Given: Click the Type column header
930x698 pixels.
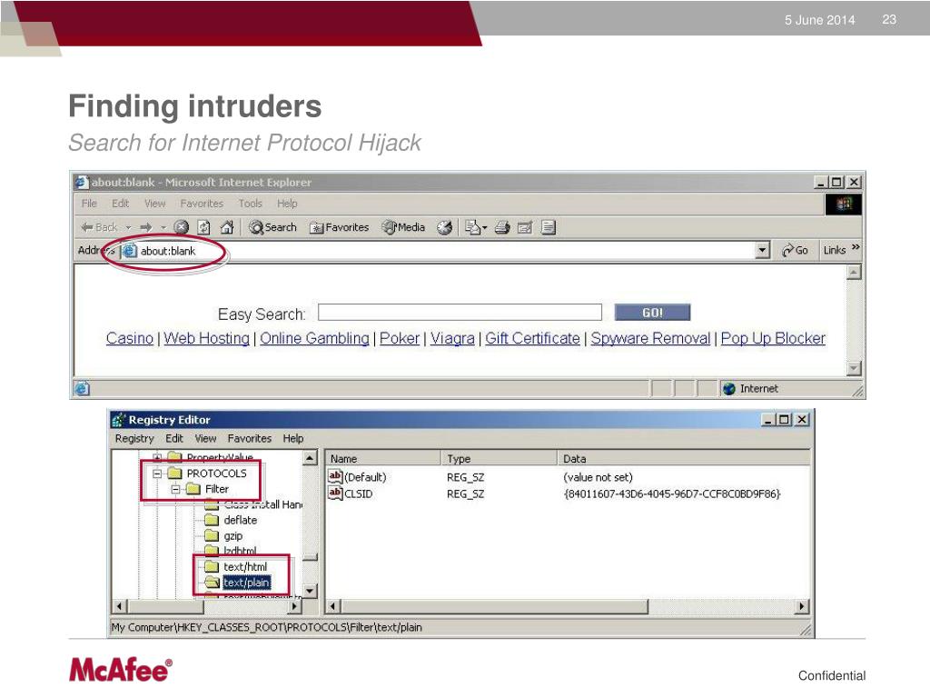Looking at the screenshot, I should [499, 459].
